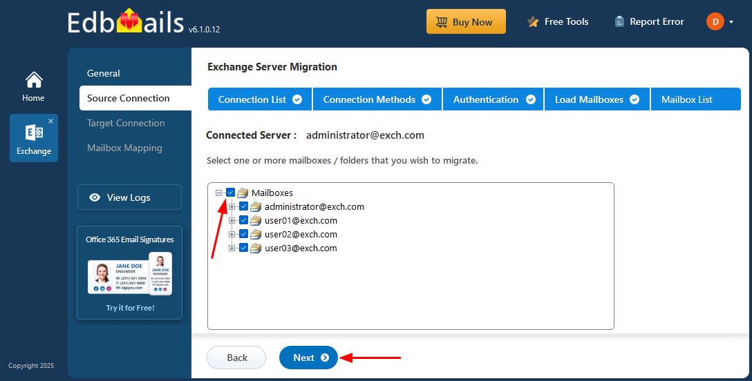The image size is (752, 381).
Task: Open Free Tools
Action: (558, 21)
